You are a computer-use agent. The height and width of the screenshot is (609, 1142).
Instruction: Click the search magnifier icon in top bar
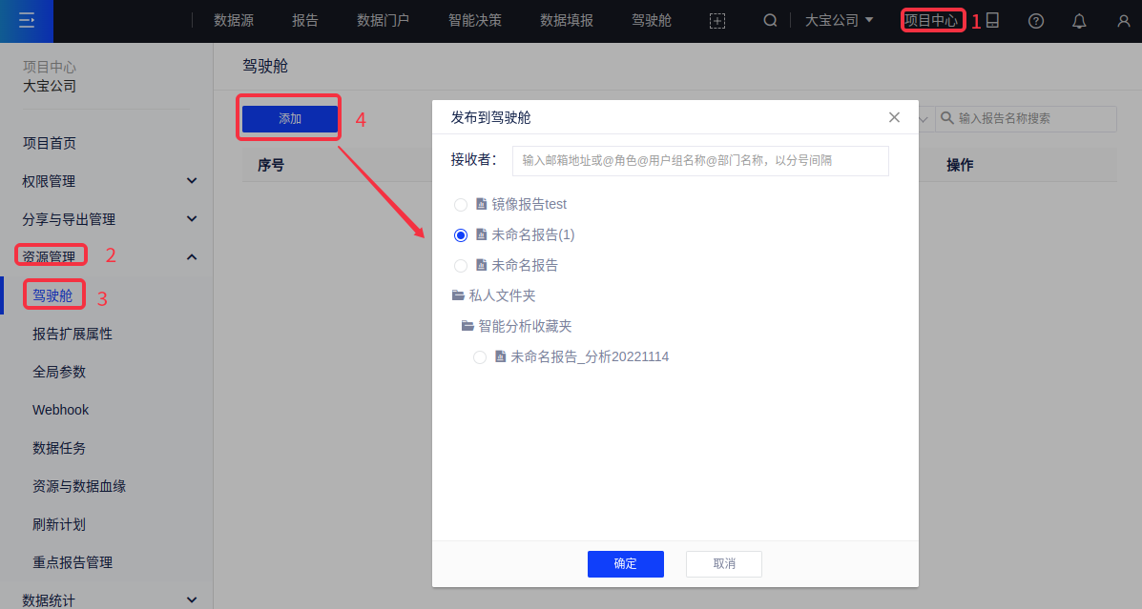pyautogui.click(x=770, y=20)
